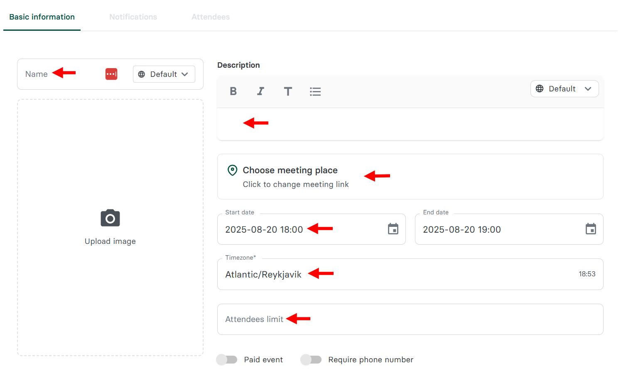621x381 pixels.
Task: Open the language dropdown beside the Name field
Action: [164, 74]
